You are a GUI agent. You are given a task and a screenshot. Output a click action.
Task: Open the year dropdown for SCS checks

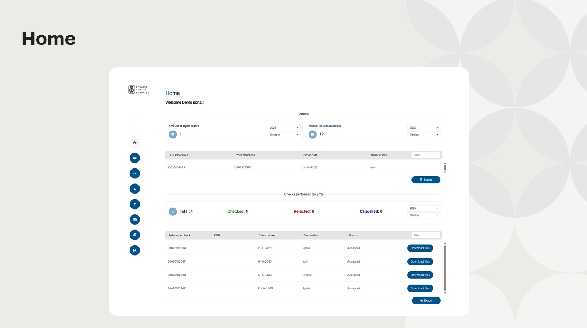[x=424, y=208]
